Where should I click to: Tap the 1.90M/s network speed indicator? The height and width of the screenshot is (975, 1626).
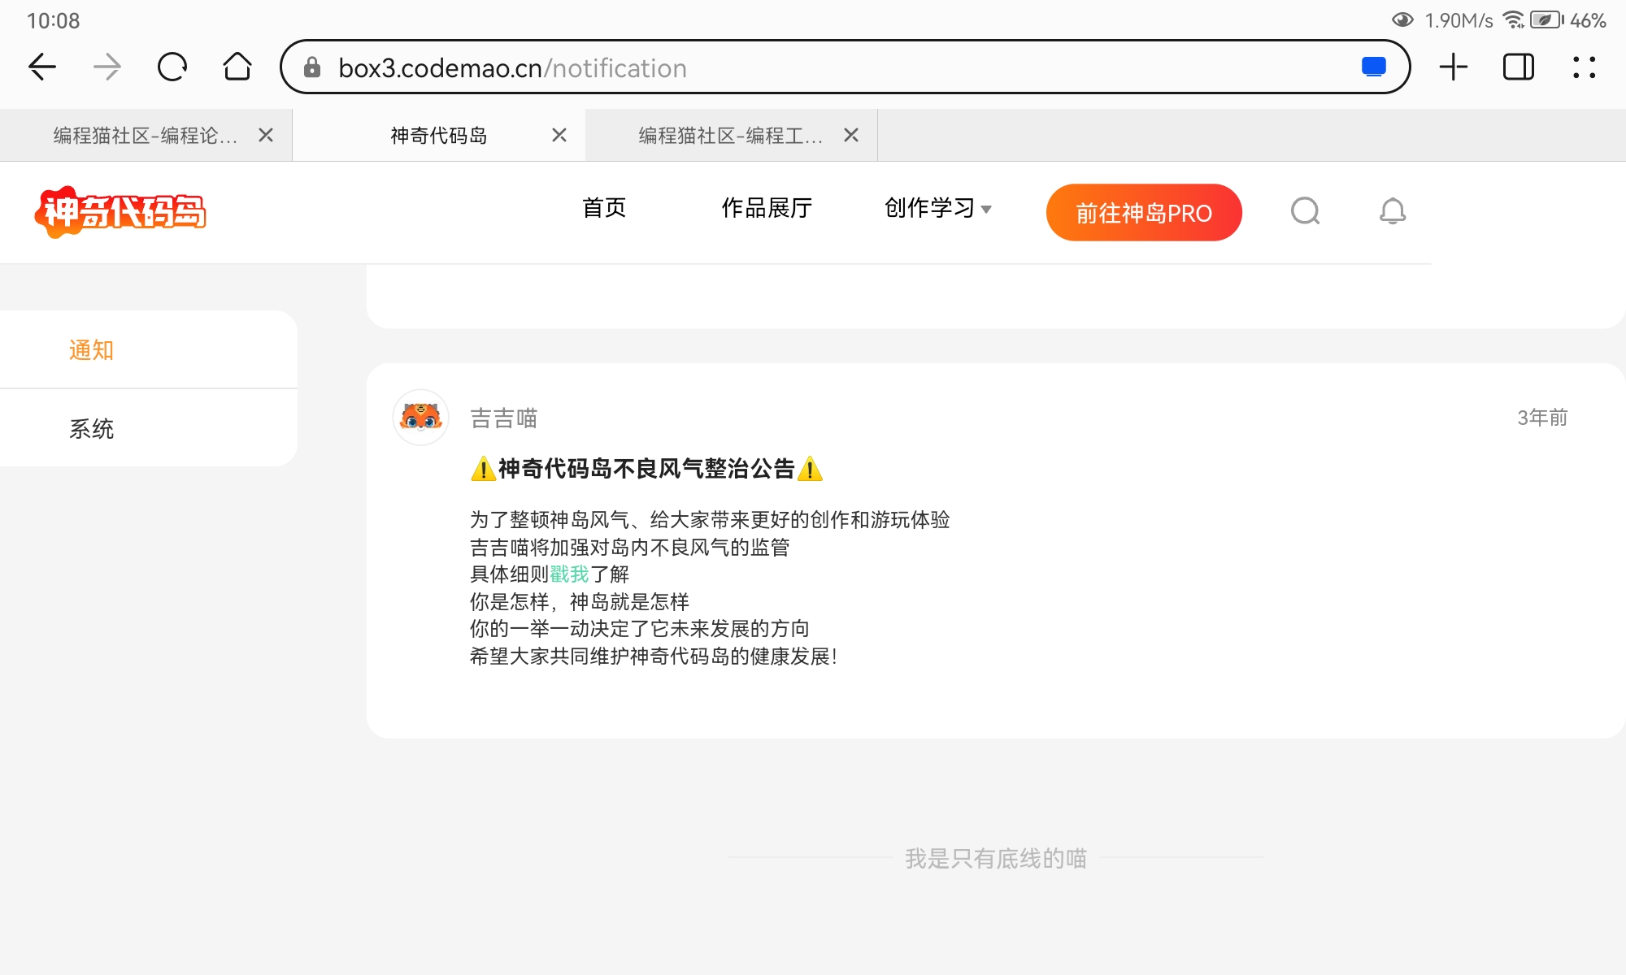pyautogui.click(x=1459, y=21)
